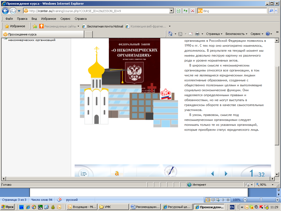Open the Help question mark icon
Viewport: 281px width, 211px height.
pos(268,34)
